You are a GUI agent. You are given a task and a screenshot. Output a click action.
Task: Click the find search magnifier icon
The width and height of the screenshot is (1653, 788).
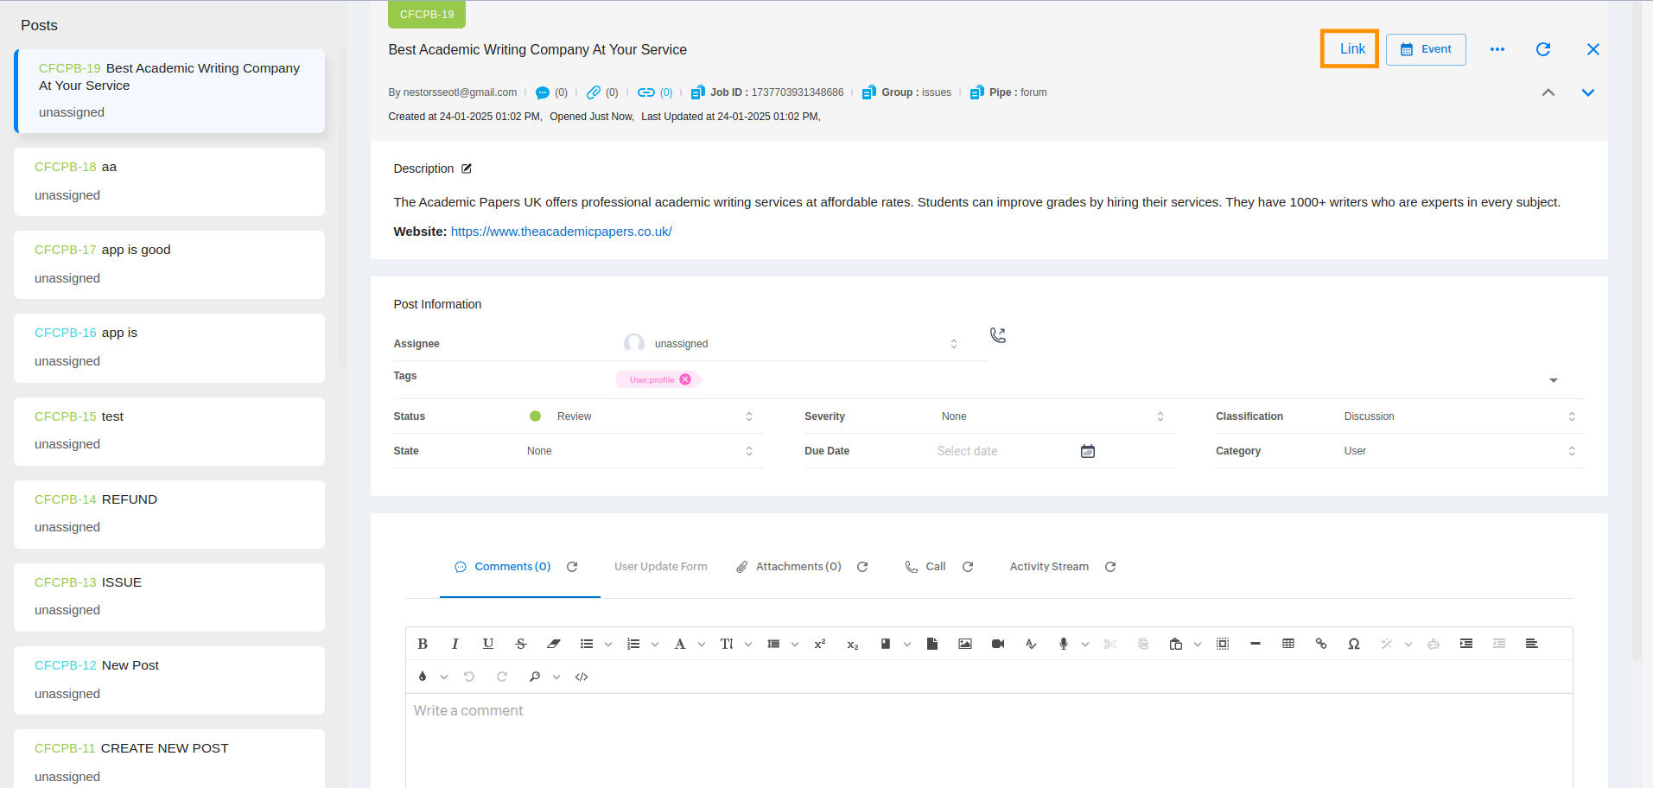[x=535, y=677]
